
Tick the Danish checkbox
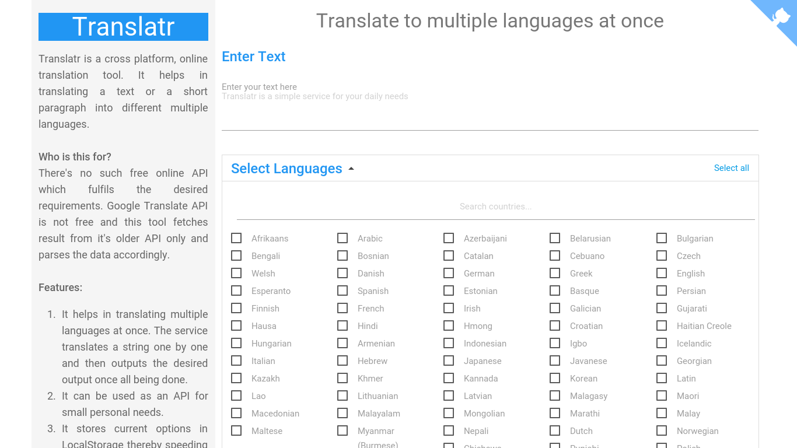342,273
